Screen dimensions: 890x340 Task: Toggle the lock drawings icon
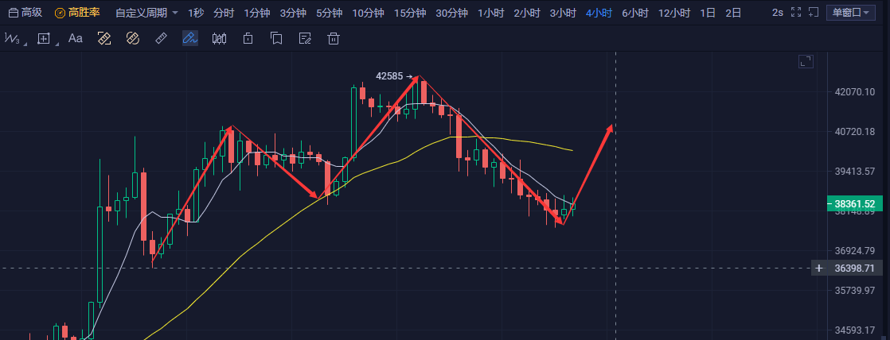(248, 38)
